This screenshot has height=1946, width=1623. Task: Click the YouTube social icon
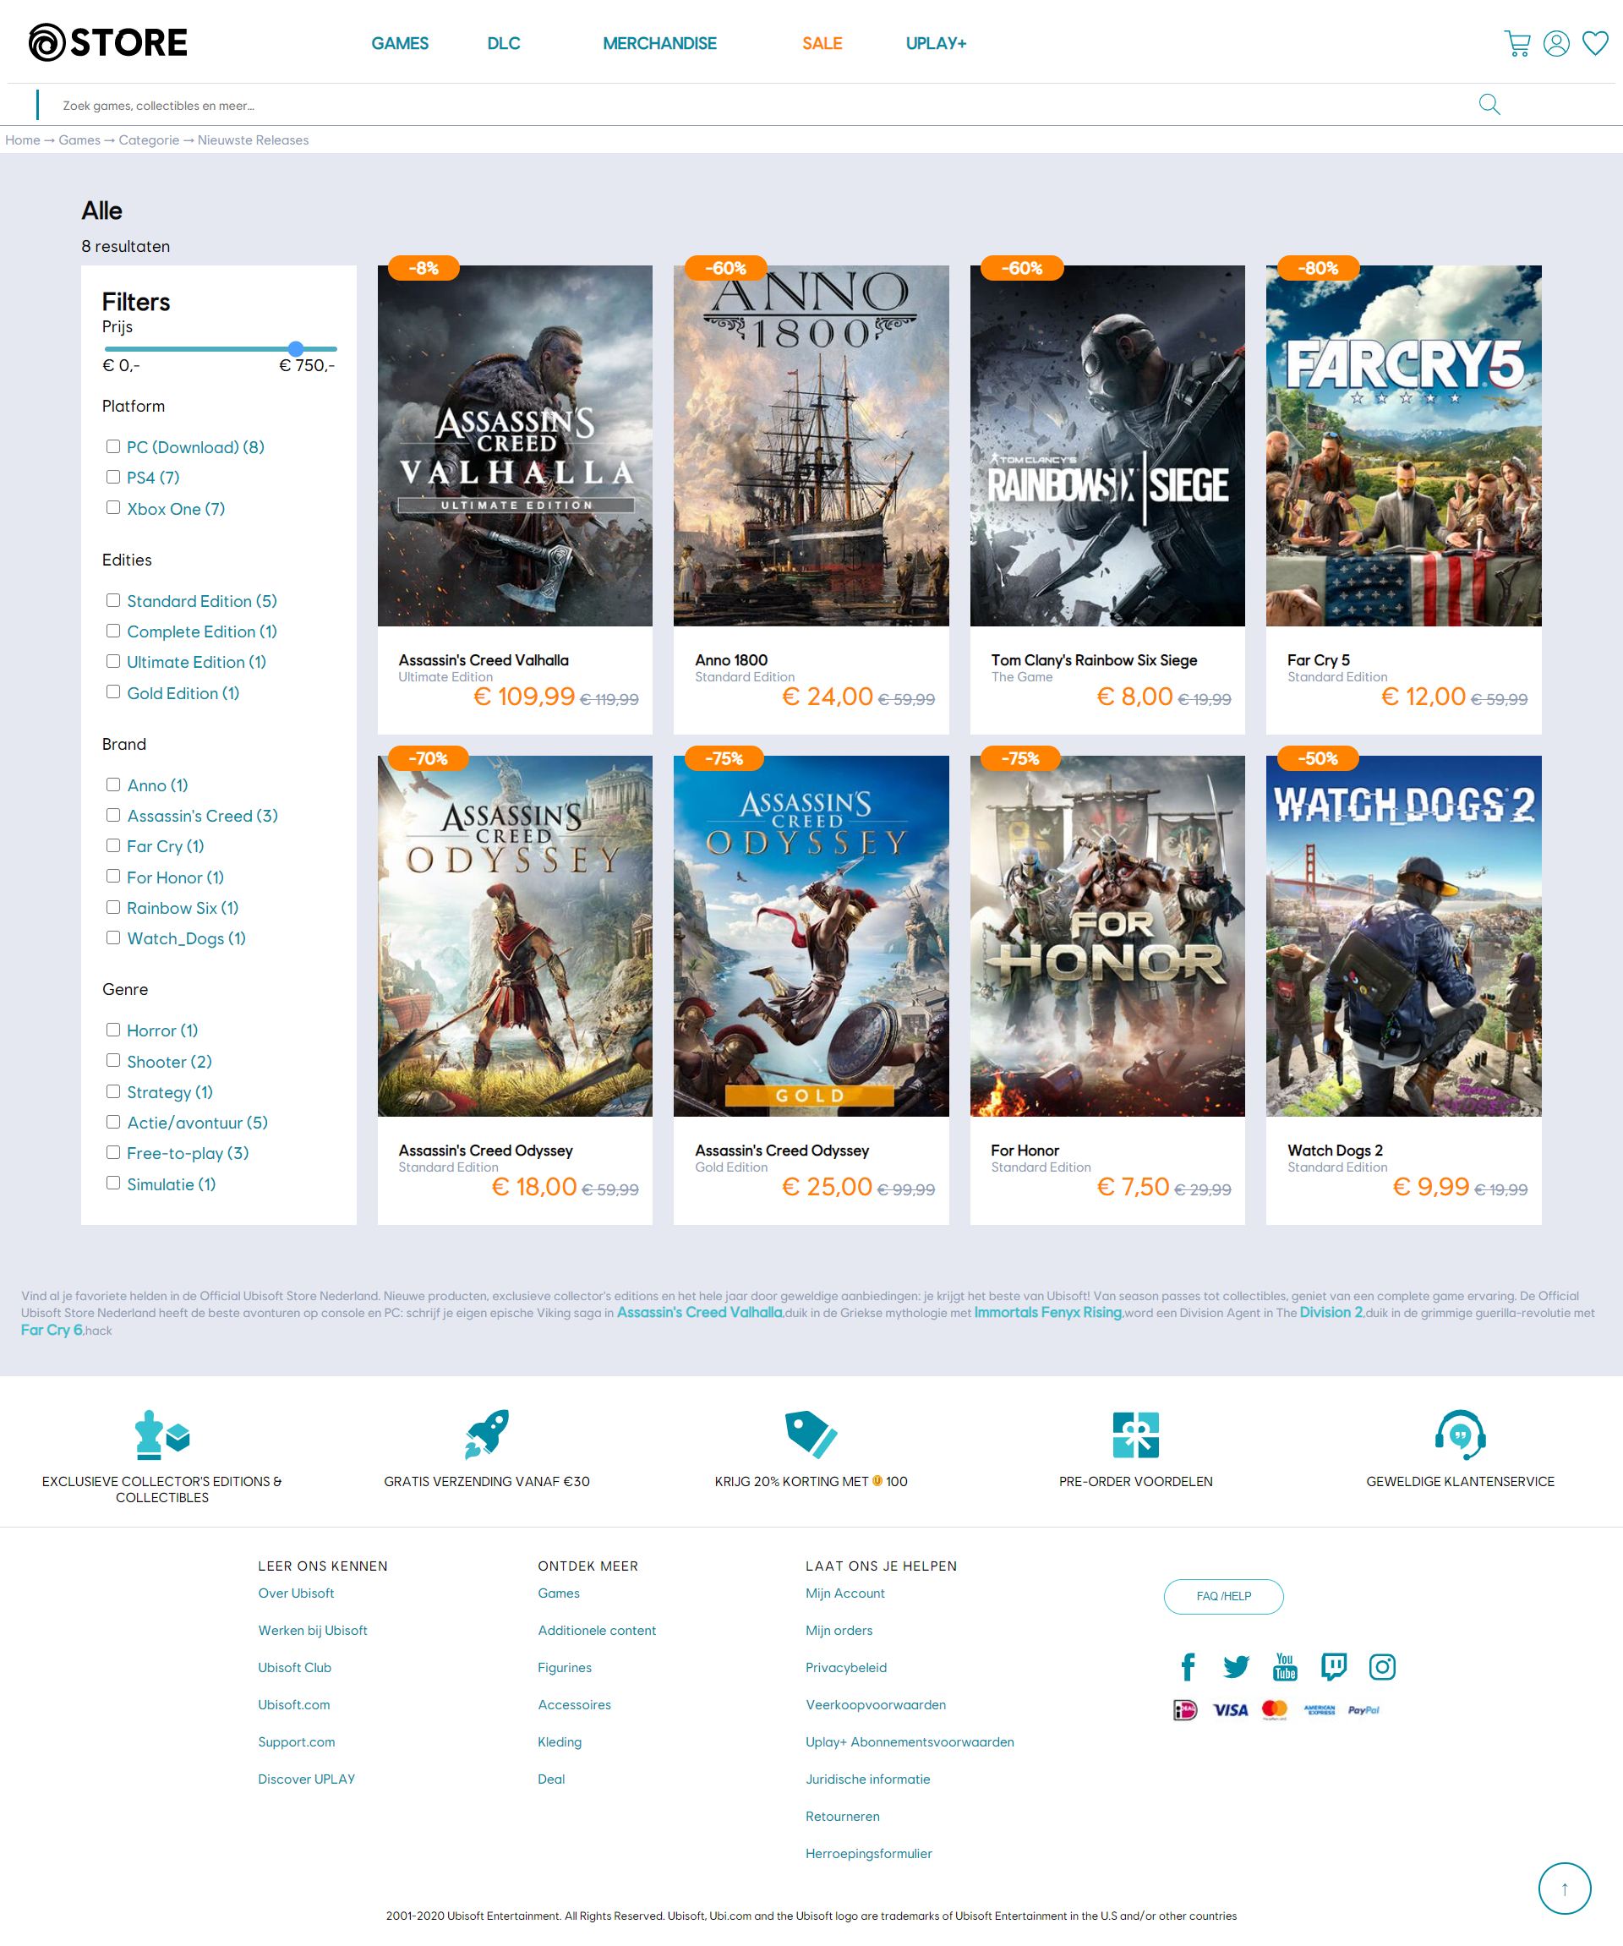click(x=1285, y=1666)
